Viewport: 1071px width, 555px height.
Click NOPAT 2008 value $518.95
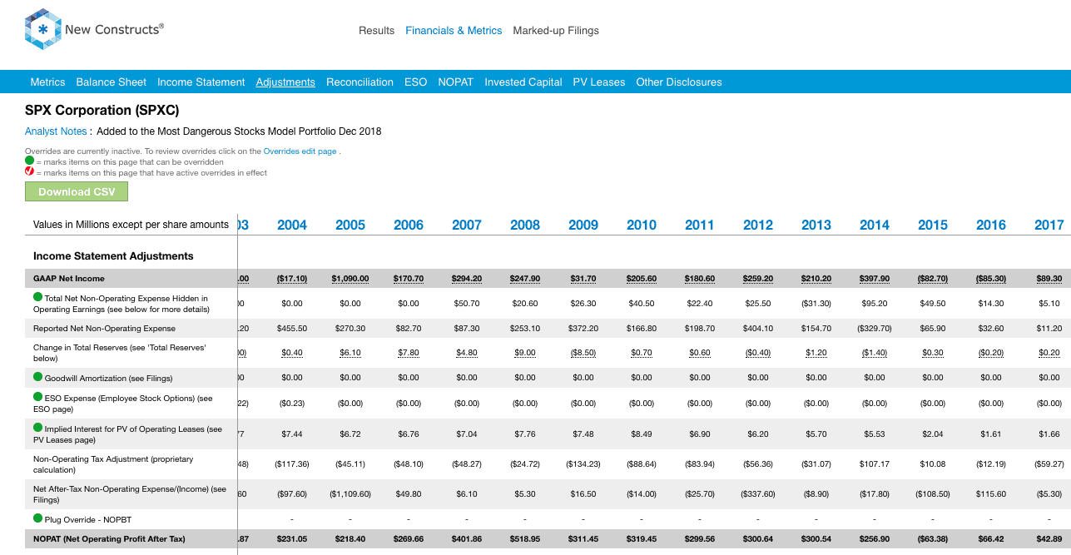[525, 539]
